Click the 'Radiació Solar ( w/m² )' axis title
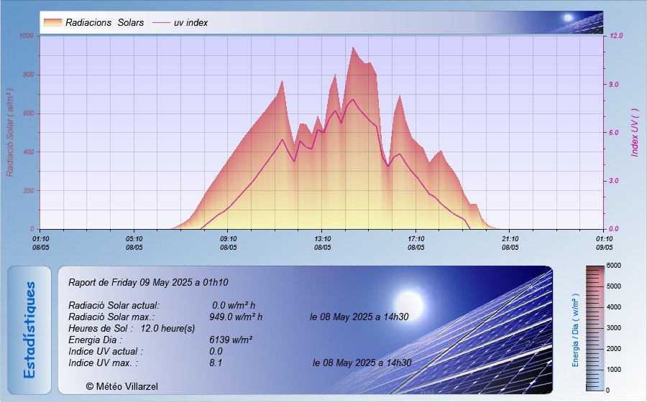 [10, 133]
